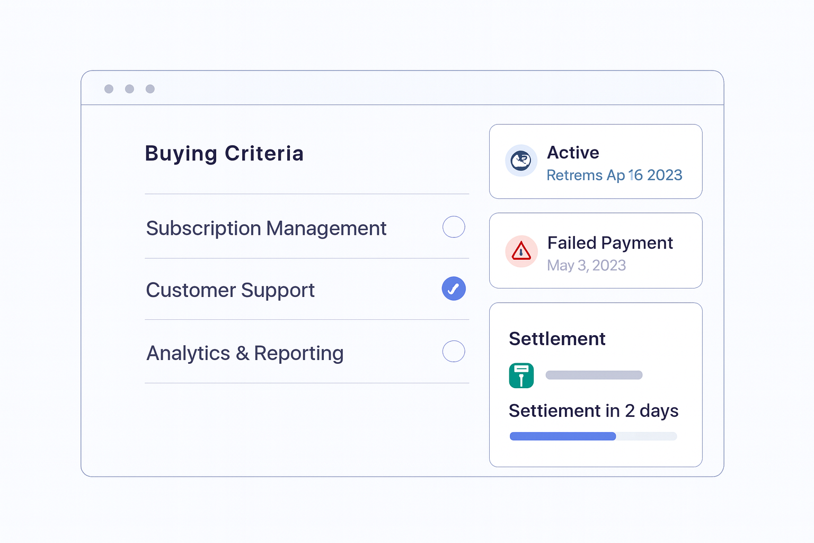The image size is (814, 543).
Task: Click the Failed Payment warning triangle icon
Action: tap(521, 251)
